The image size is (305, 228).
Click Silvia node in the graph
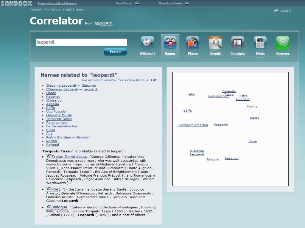tap(253, 141)
